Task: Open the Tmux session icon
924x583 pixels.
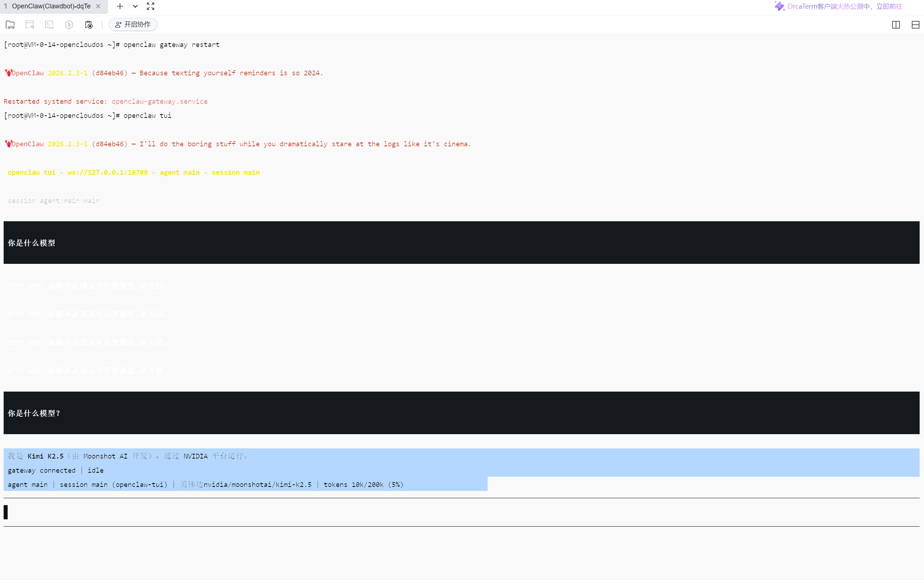Action: [x=49, y=25]
